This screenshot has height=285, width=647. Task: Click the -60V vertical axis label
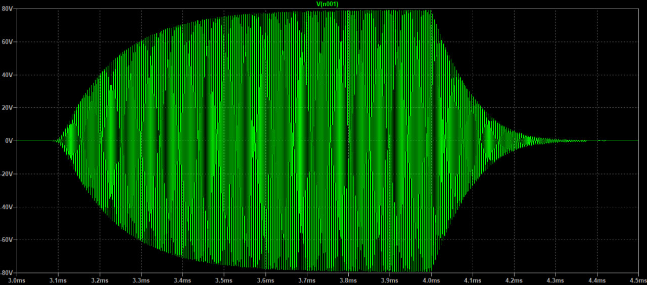pos(7,240)
